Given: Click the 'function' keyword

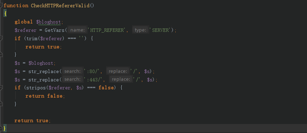Looking at the screenshot, I should click(x=16, y=6).
